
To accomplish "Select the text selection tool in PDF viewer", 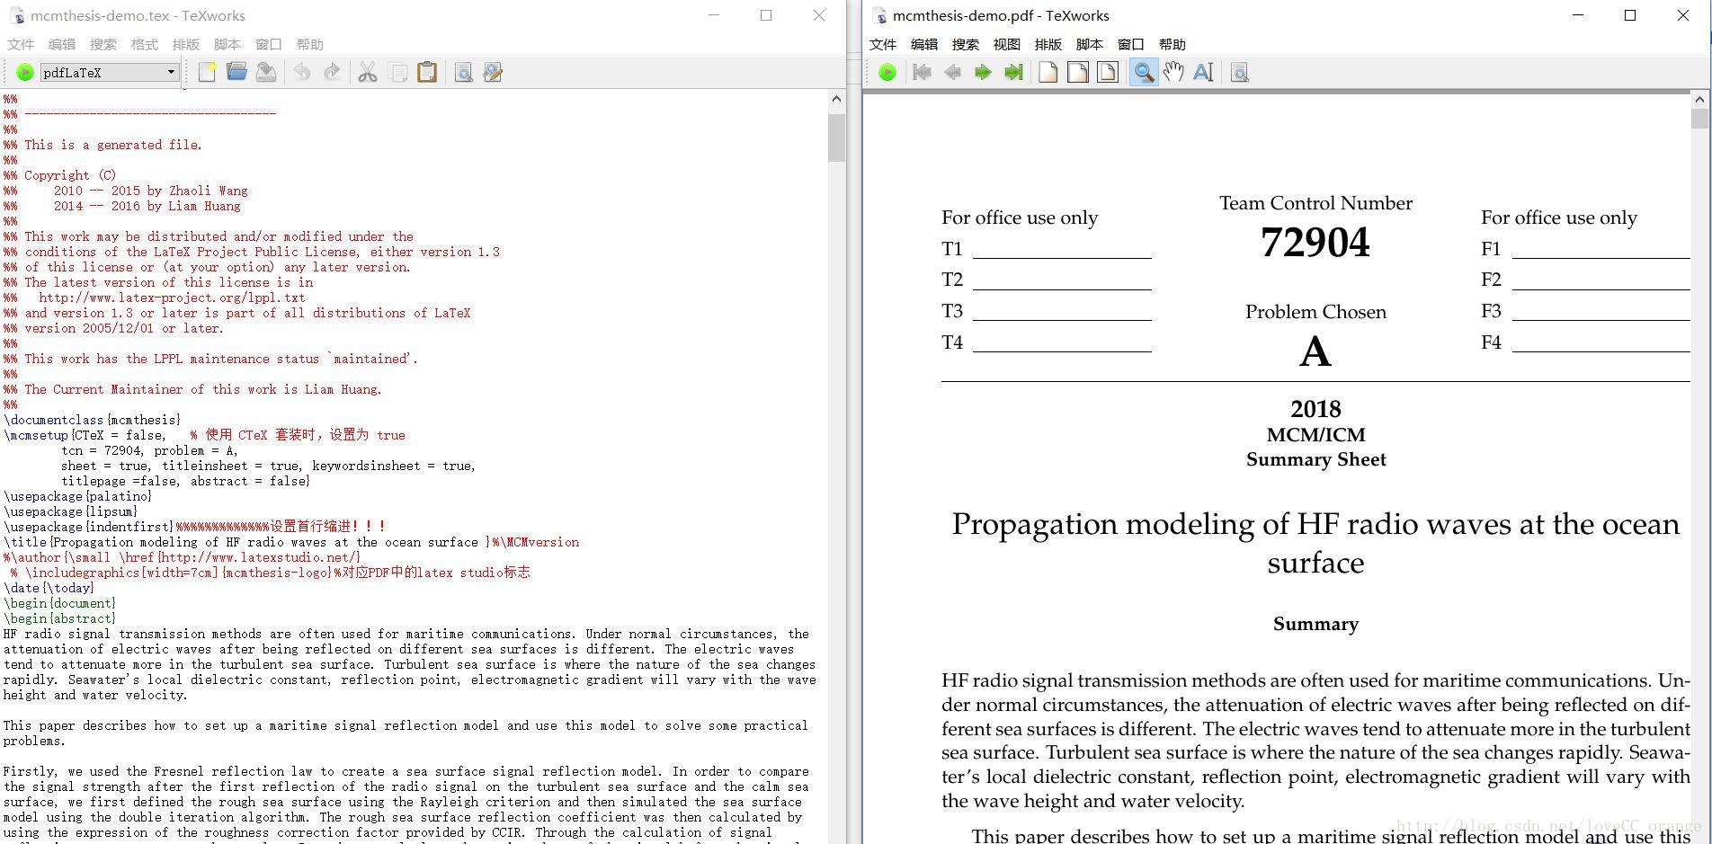I will tap(1203, 73).
